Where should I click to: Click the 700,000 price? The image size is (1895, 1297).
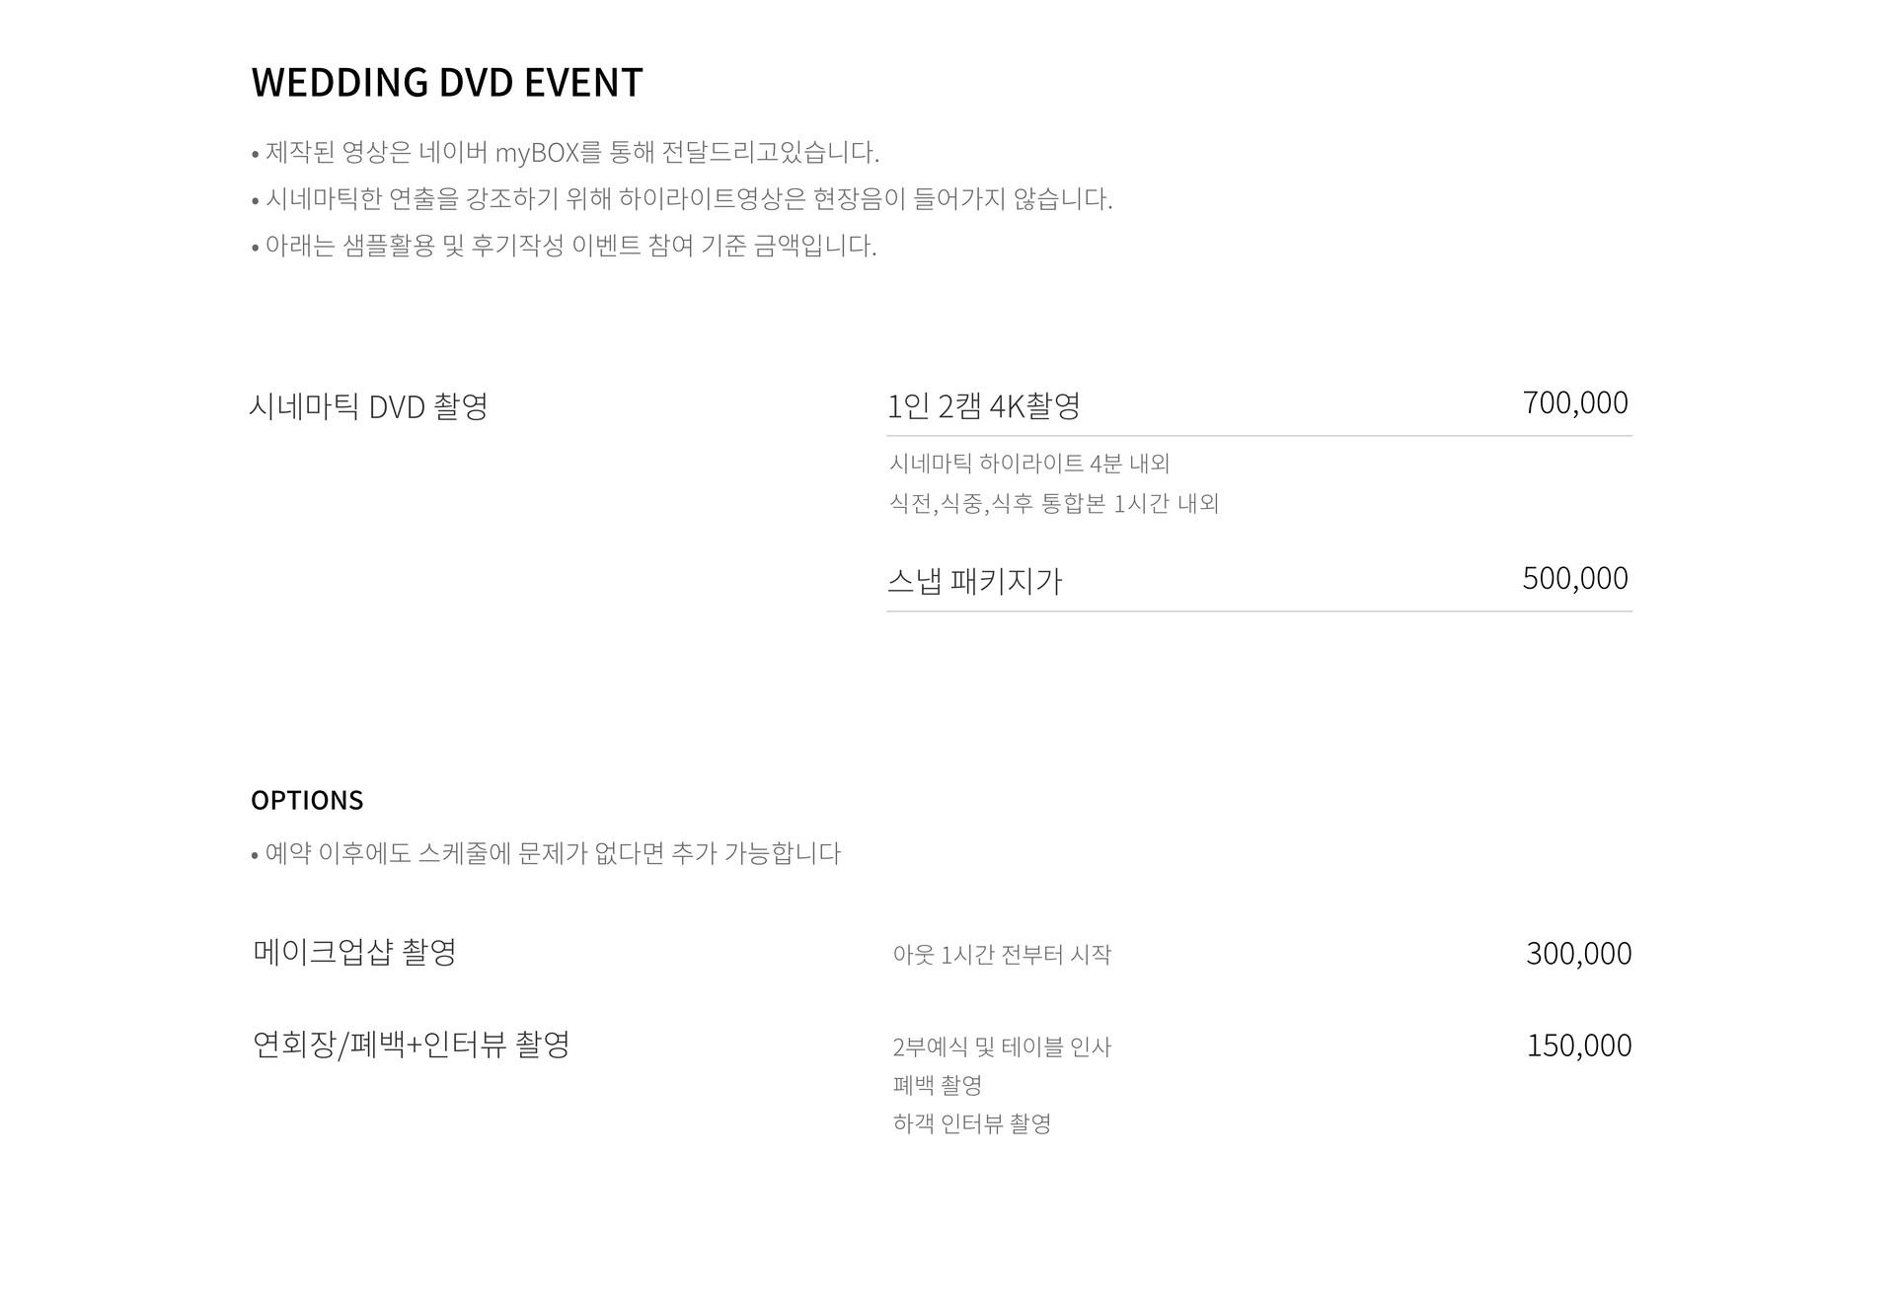1574,402
